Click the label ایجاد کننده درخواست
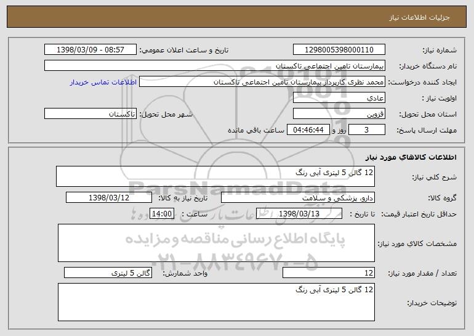 tap(422, 83)
